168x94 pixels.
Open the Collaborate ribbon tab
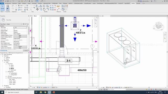coord(55,3)
